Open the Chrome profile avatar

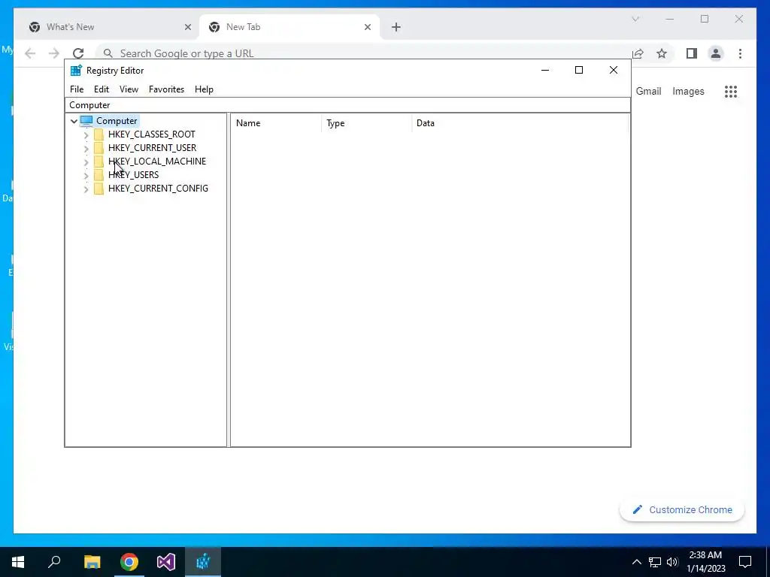click(716, 53)
